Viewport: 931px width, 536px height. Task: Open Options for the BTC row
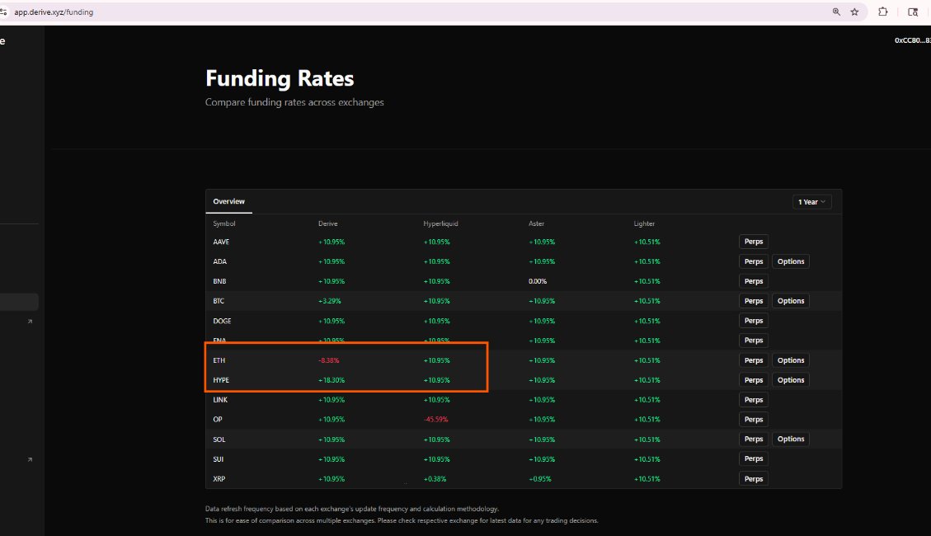[x=791, y=301]
